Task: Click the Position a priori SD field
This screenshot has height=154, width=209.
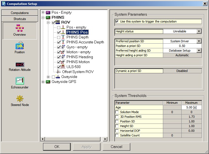Action: point(182,46)
